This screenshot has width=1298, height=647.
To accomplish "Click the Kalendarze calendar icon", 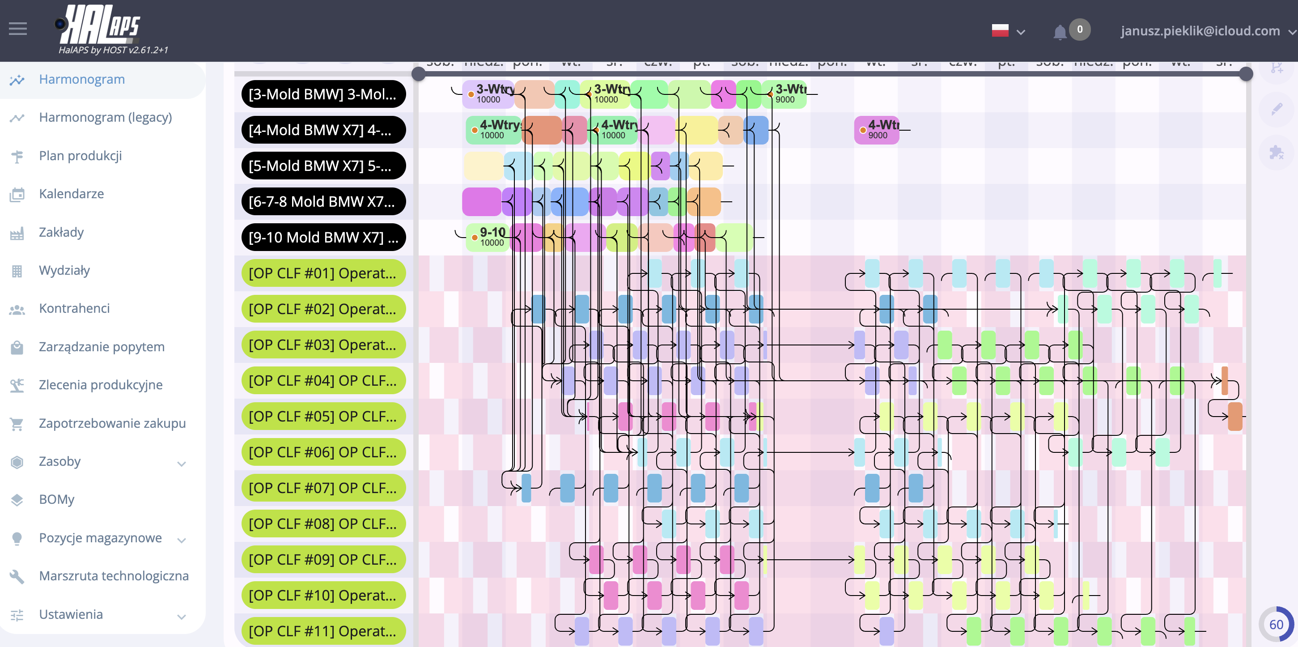I will [x=17, y=195].
